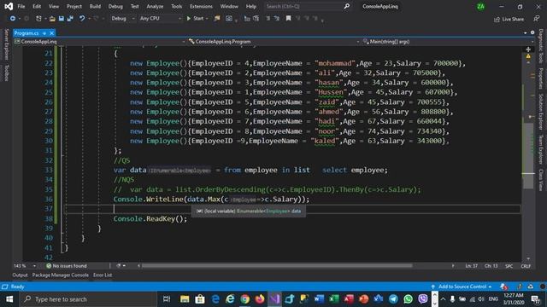The height and width of the screenshot is (307, 547).
Task: Open the Solution Explorer side tab
Action: tap(541, 112)
